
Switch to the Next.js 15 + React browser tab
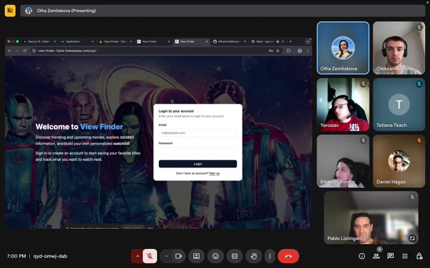(39, 42)
